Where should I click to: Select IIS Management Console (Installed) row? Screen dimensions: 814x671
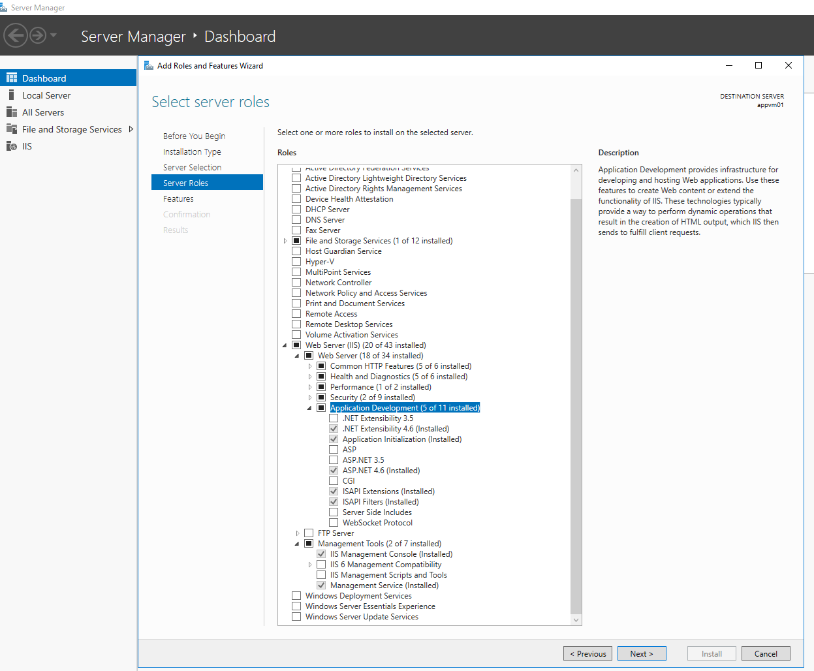click(391, 554)
